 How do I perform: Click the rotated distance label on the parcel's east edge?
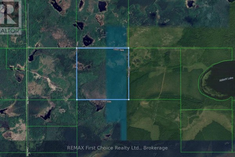129,72
